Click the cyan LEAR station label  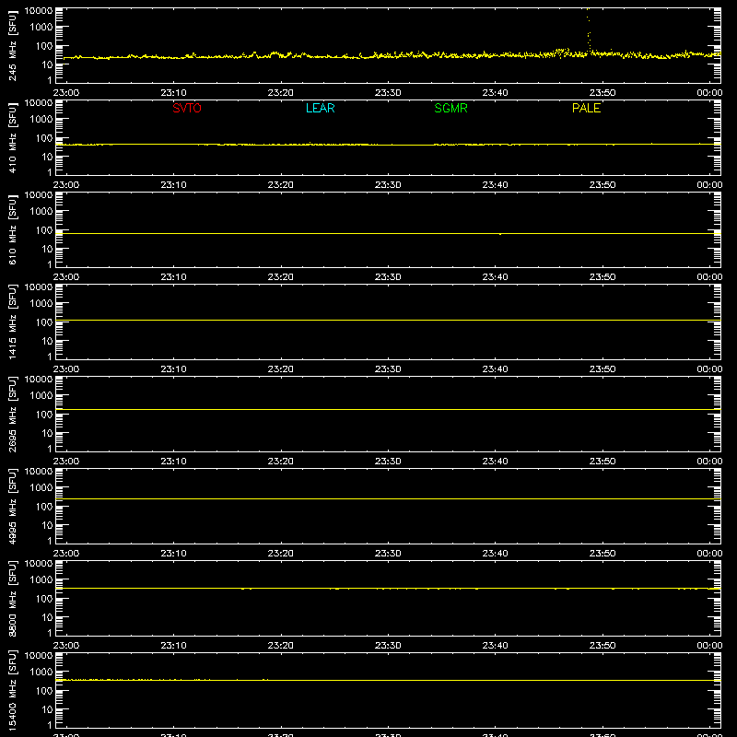tap(320, 108)
